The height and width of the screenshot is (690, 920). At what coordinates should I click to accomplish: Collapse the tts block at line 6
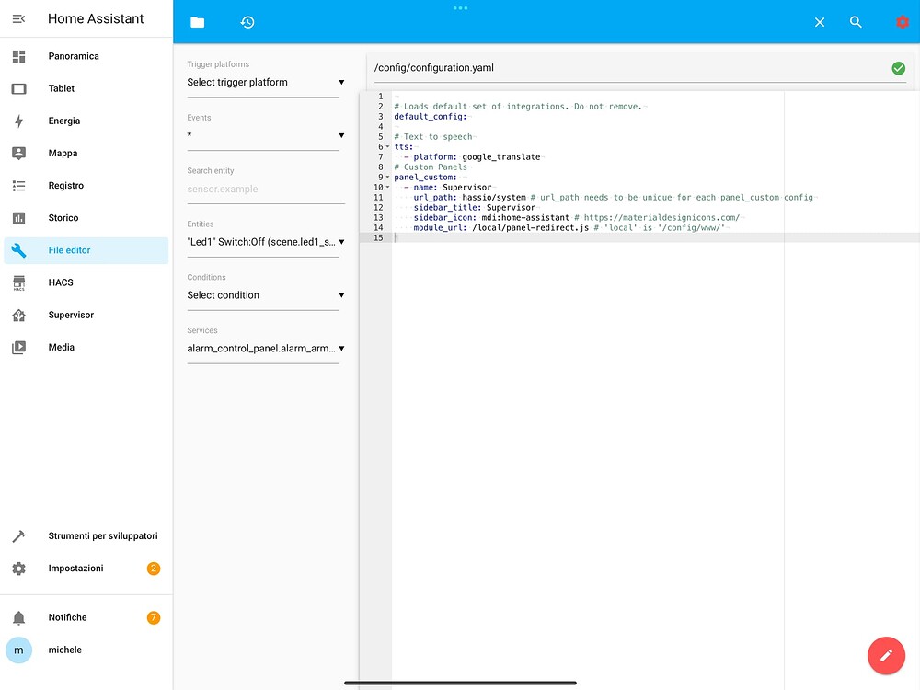coord(388,146)
